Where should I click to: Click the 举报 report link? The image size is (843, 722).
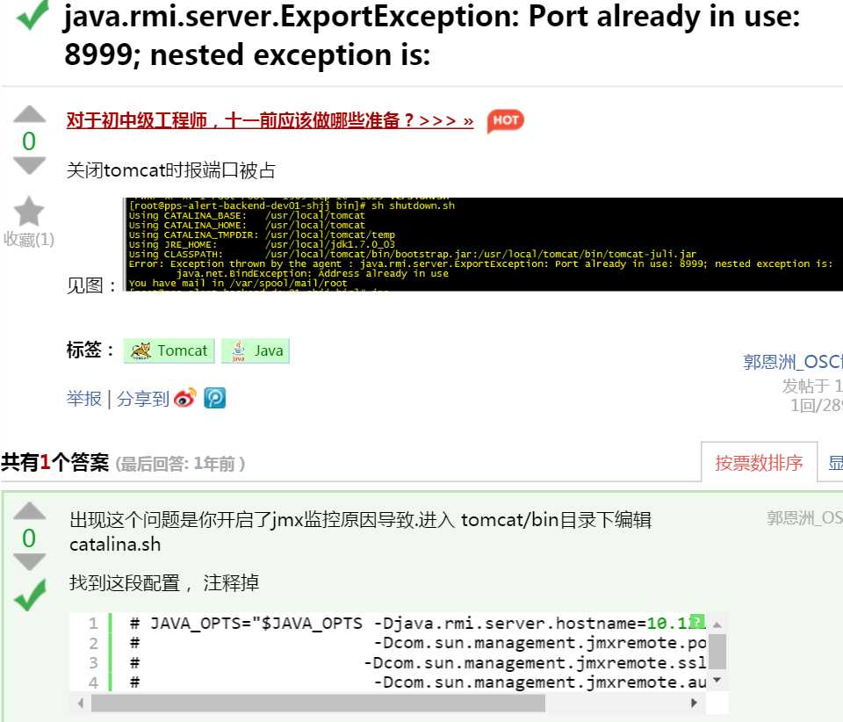click(84, 399)
